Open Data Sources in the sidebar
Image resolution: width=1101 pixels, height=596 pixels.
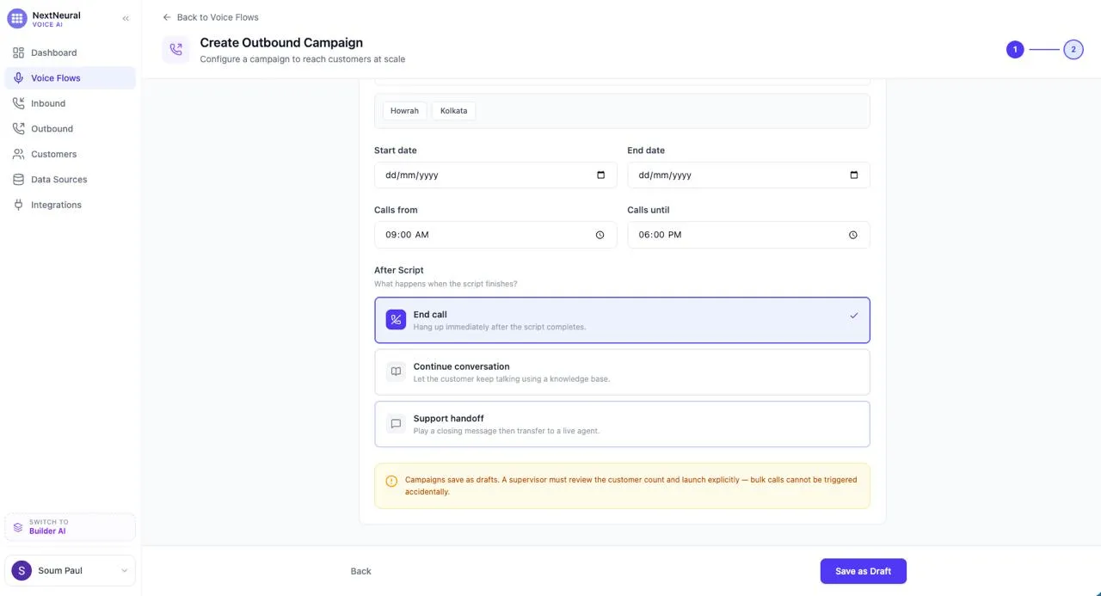70,180
